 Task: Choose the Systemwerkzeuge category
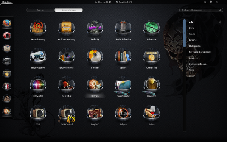coord(198,64)
